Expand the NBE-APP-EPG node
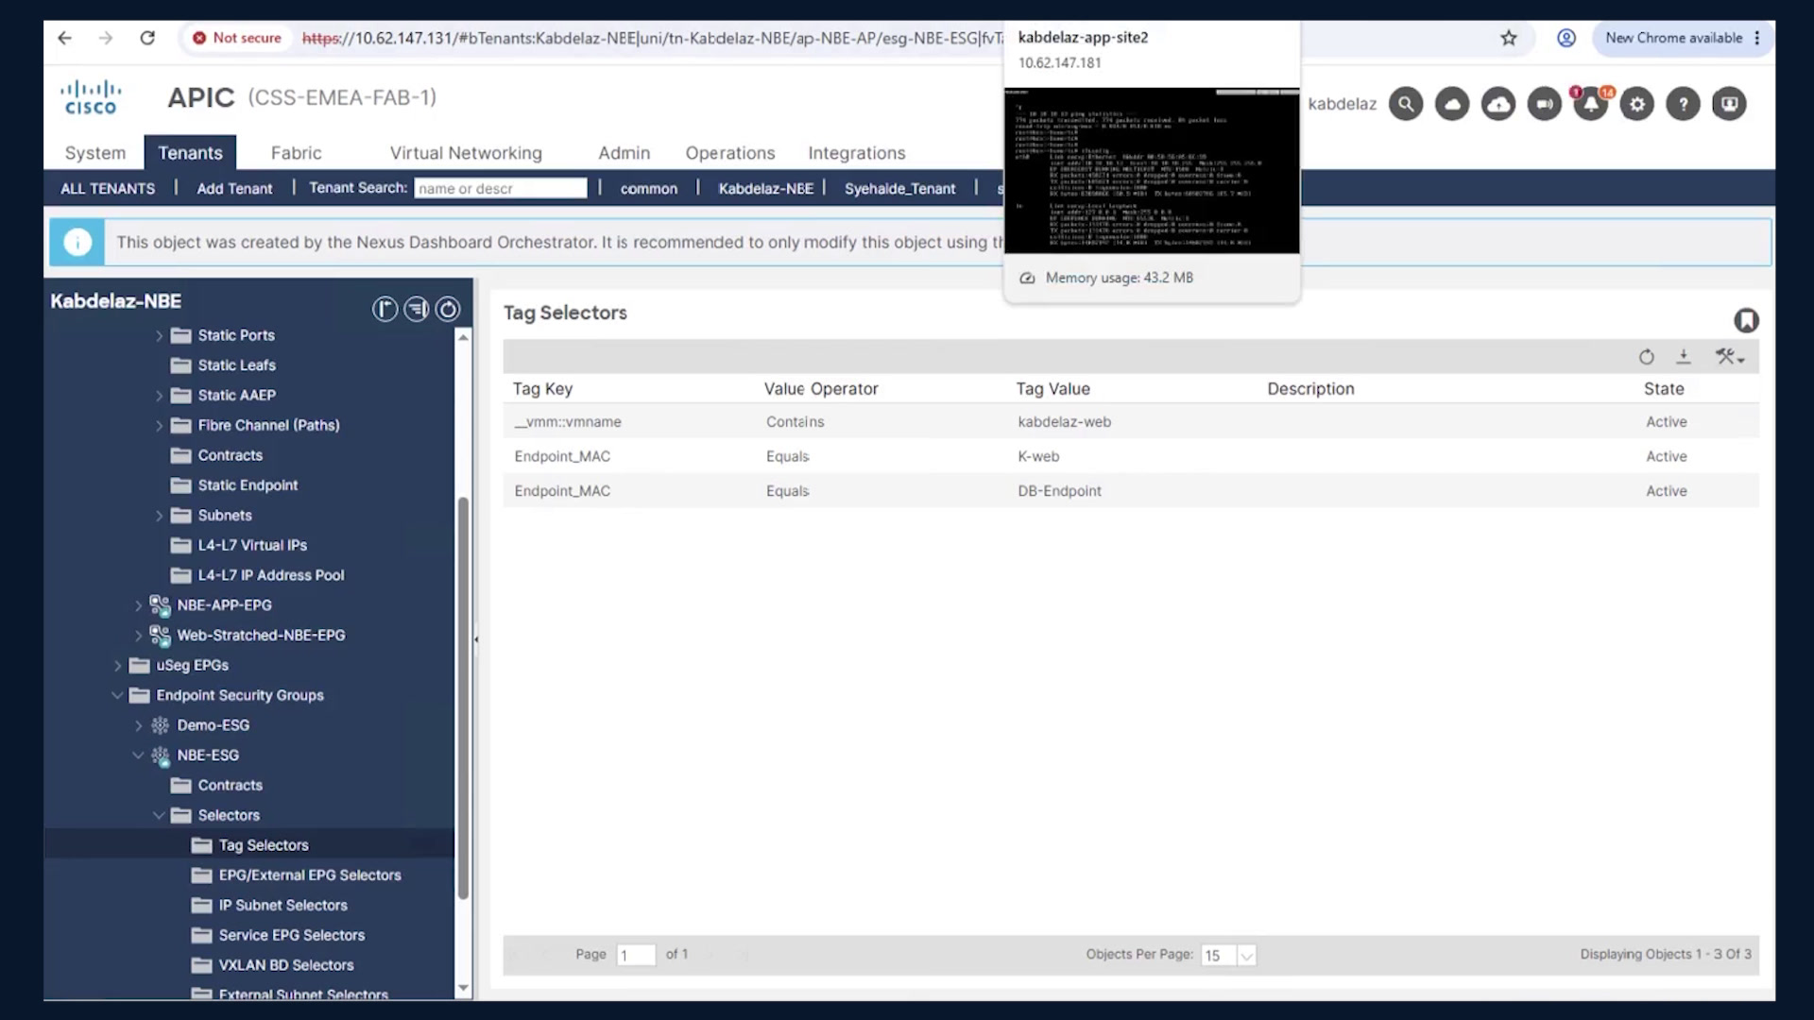The width and height of the screenshot is (1814, 1020). tap(138, 605)
